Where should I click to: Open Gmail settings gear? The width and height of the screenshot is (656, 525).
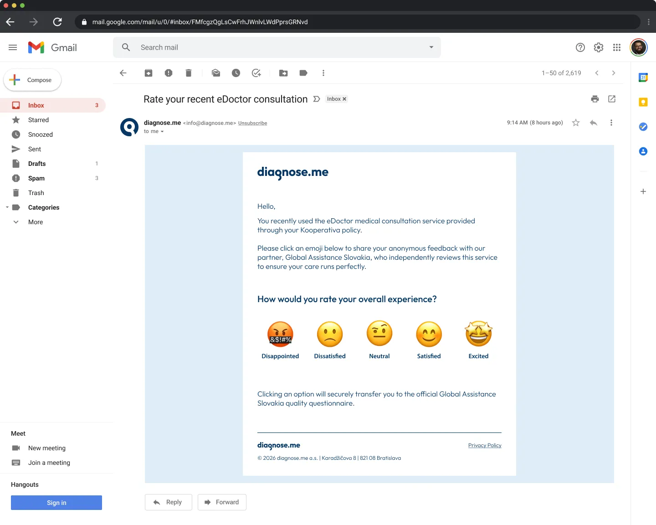coord(599,47)
